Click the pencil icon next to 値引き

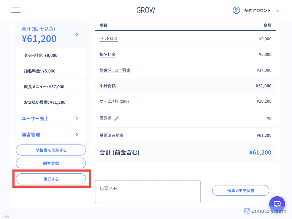point(117,118)
